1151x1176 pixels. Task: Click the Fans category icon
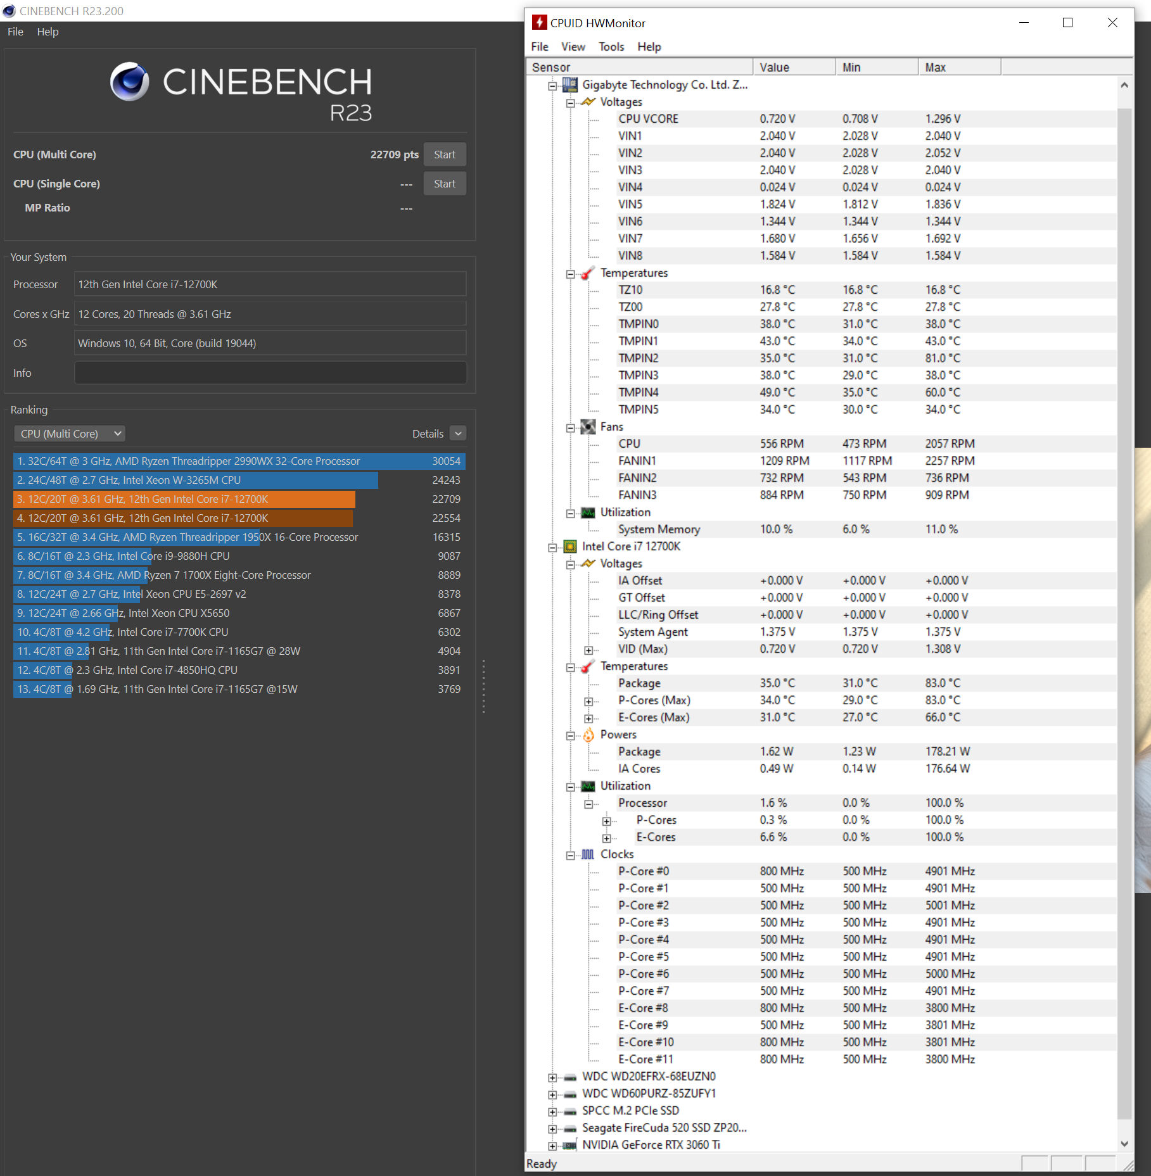pos(588,427)
